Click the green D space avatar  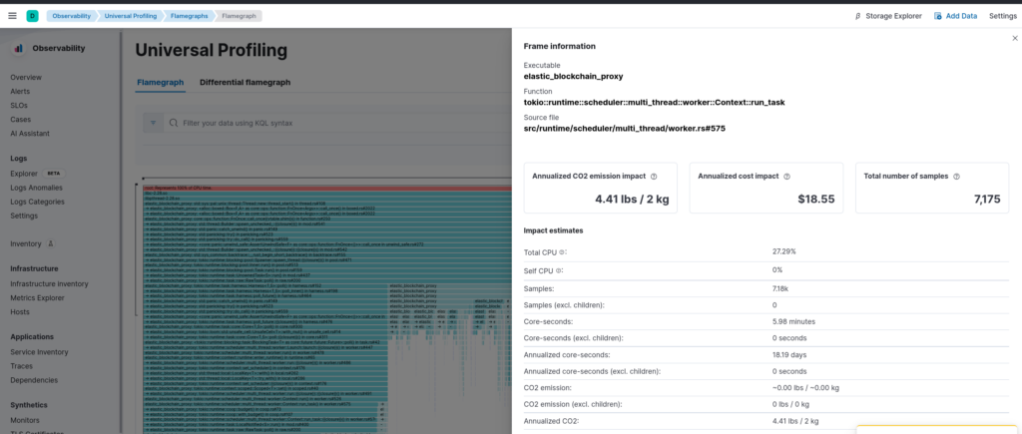(32, 16)
